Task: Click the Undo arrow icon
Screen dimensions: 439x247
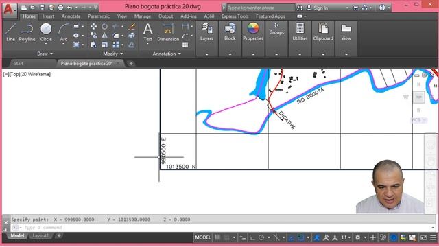Action: tap(69, 8)
